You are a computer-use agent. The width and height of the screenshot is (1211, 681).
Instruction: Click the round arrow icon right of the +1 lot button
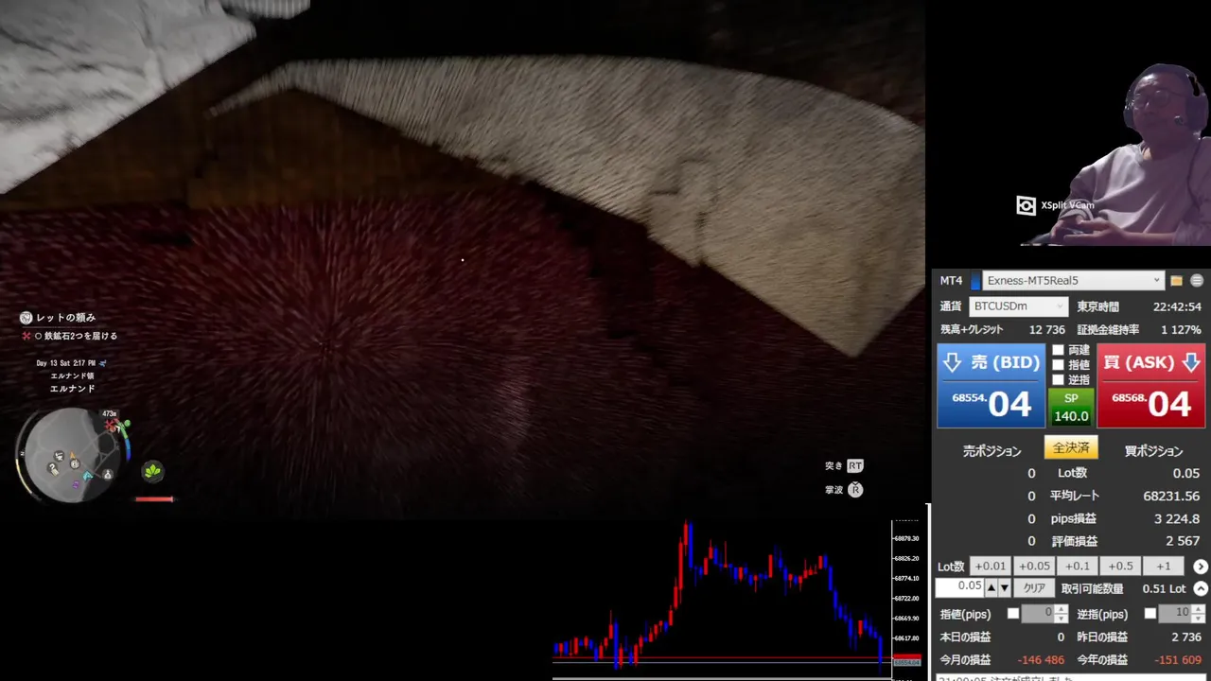click(1201, 567)
